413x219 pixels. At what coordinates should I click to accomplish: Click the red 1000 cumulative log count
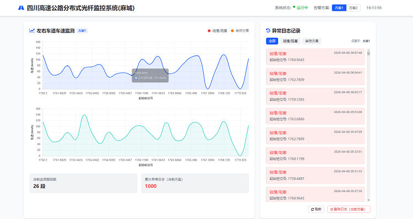(x=151, y=186)
